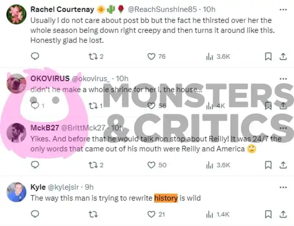Like Rachel Courtenay's tweet with 76 likes
Screen dimensions: 294x226
pos(157,56)
